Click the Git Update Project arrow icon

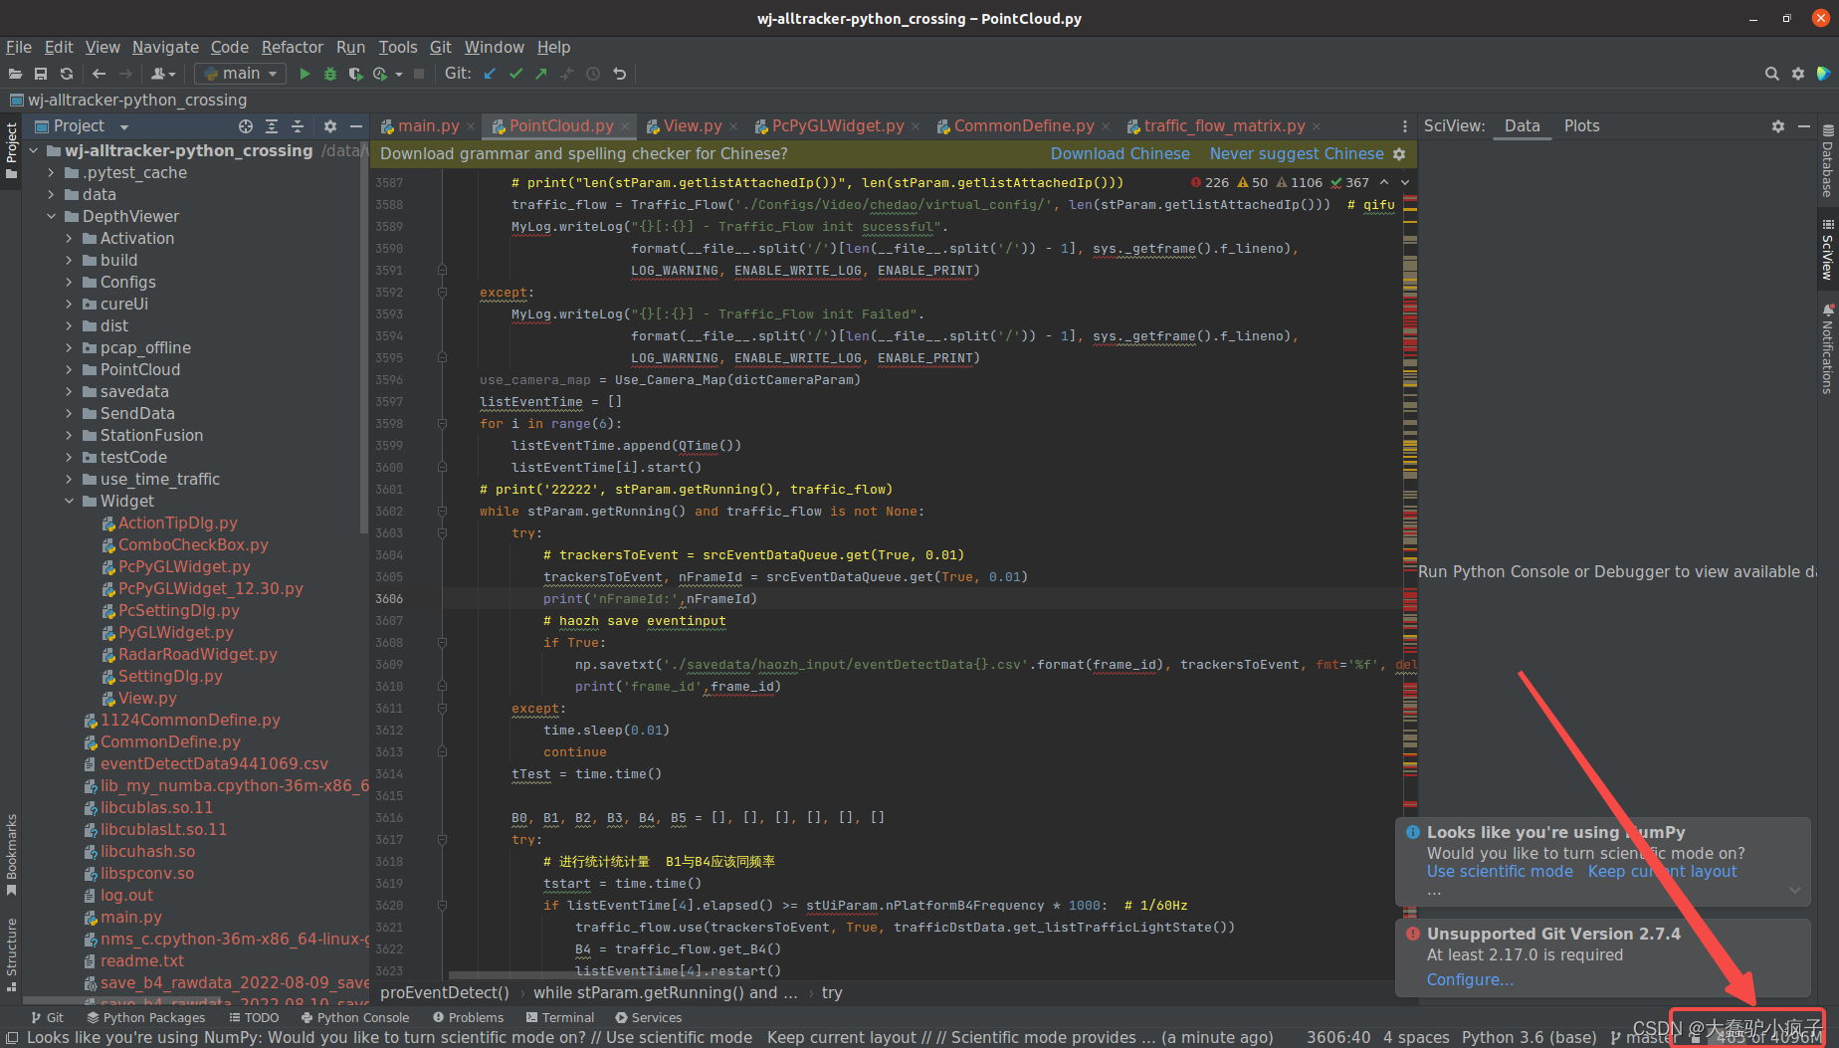[490, 74]
